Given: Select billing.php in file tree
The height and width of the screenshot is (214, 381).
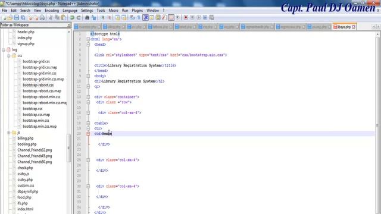Looking at the screenshot, I should tap(25, 139).
